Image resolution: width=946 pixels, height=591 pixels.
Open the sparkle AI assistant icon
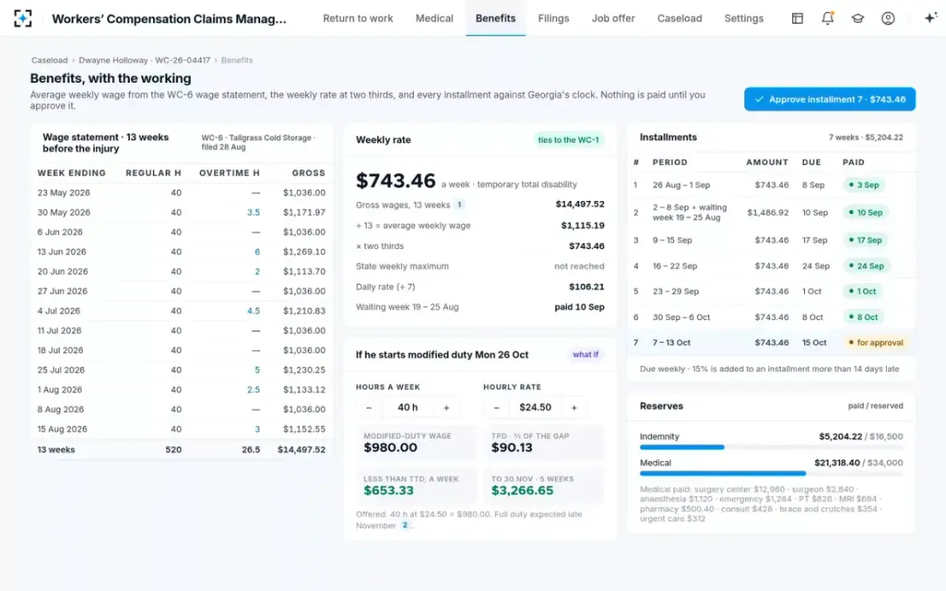[929, 18]
